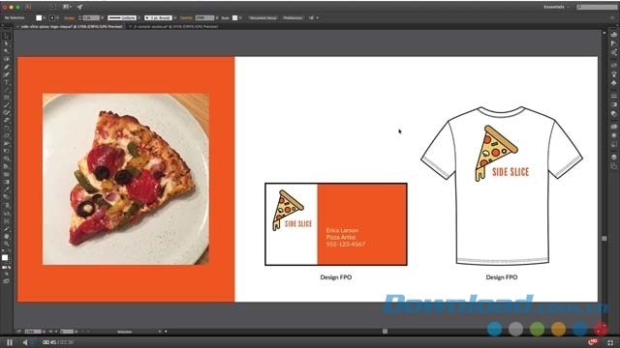Select the Hand tool

[x=6, y=236]
